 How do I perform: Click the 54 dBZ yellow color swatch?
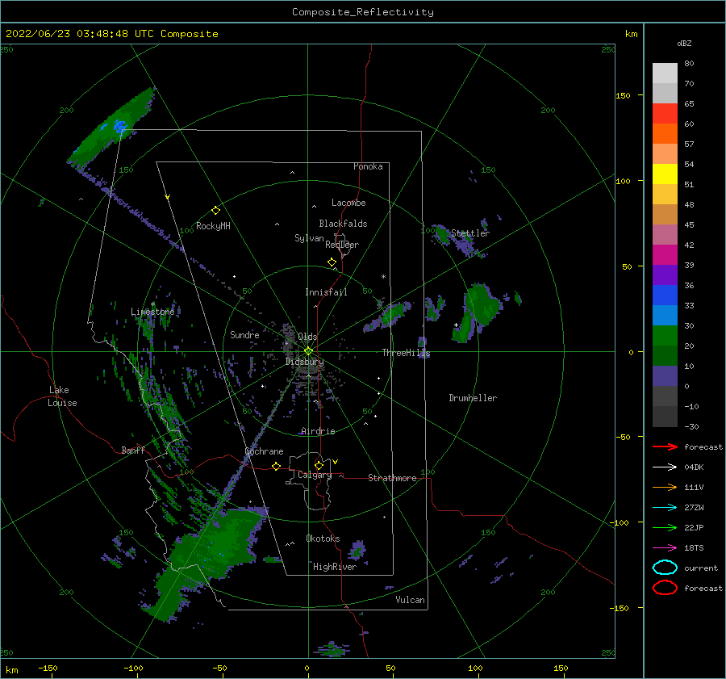pos(665,174)
